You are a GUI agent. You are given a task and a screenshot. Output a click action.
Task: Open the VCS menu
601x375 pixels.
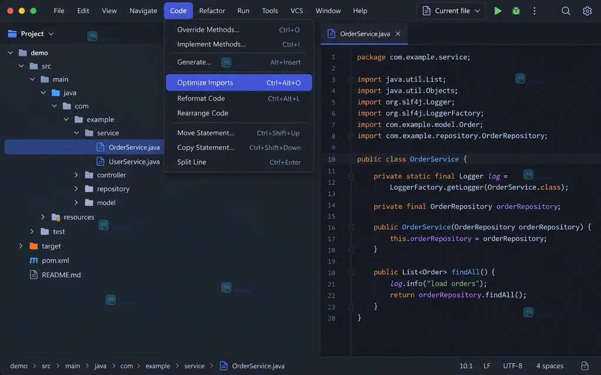click(x=296, y=11)
